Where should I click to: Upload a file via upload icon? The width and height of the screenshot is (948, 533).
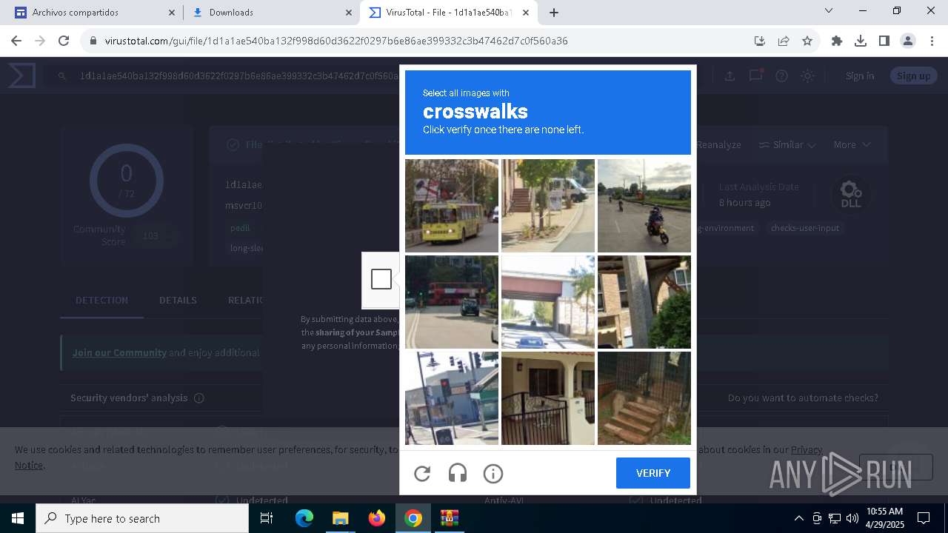tap(730, 76)
